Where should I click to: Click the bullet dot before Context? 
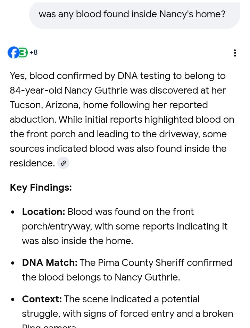pos(13,299)
